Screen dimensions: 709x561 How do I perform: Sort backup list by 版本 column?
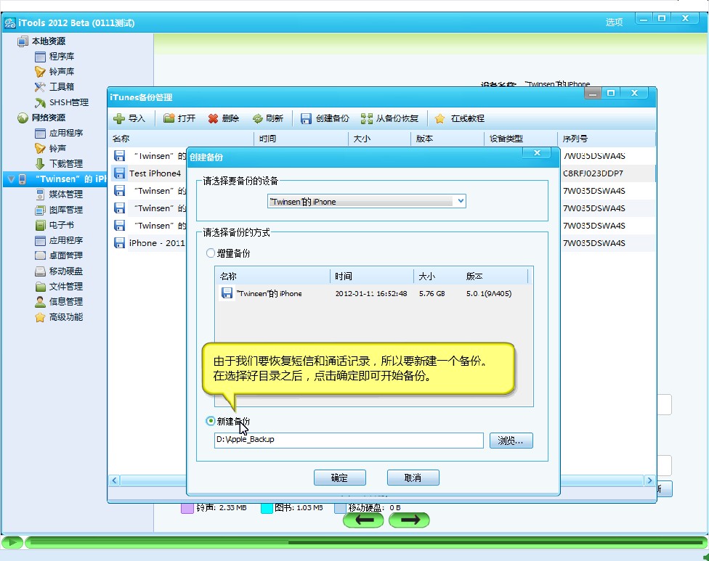(447, 138)
